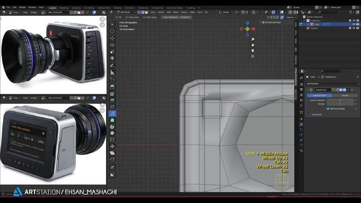Select the Shrink/Fatten tool
Screen dimensions: 361x203
pyautogui.click(x=112, y=146)
